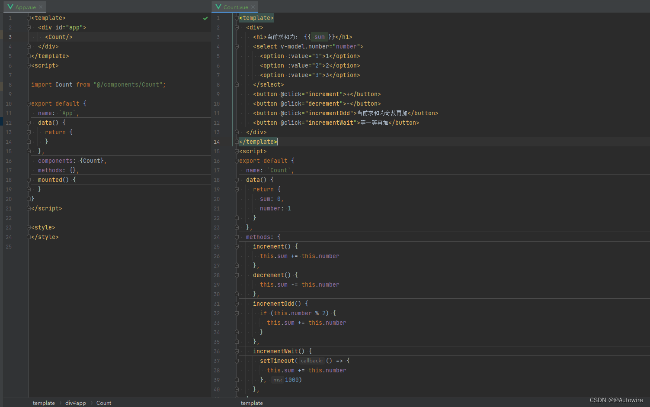Image resolution: width=650 pixels, height=407 pixels.
Task: Click the @click="incrementWait" button line
Action: click(x=336, y=123)
